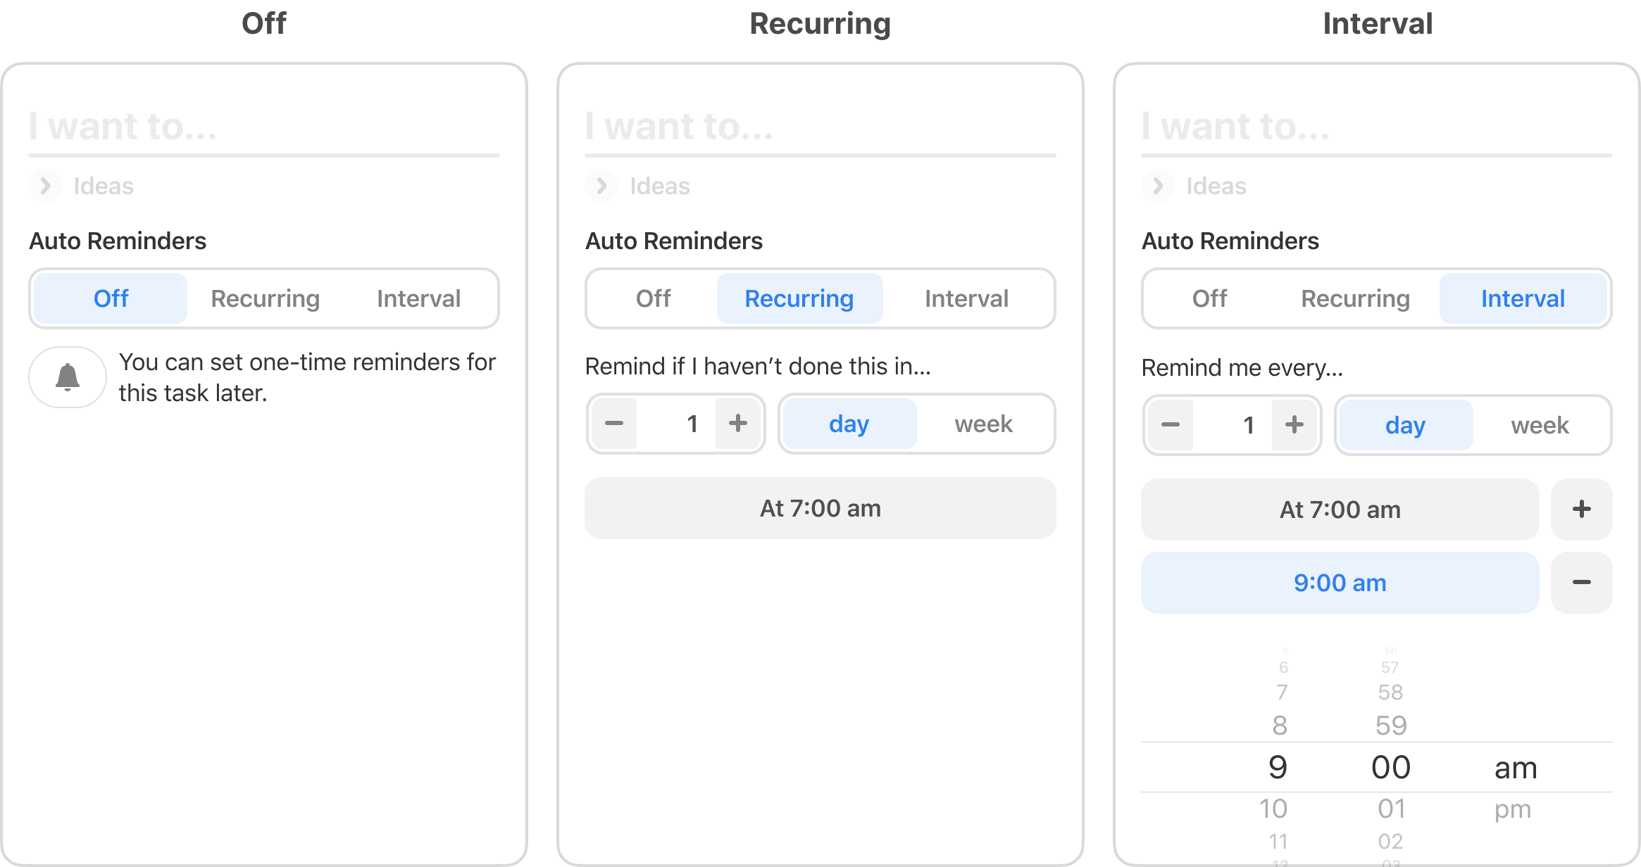Click minus stepper in Recurring panel
Image resolution: width=1641 pixels, height=867 pixels.
(x=614, y=424)
